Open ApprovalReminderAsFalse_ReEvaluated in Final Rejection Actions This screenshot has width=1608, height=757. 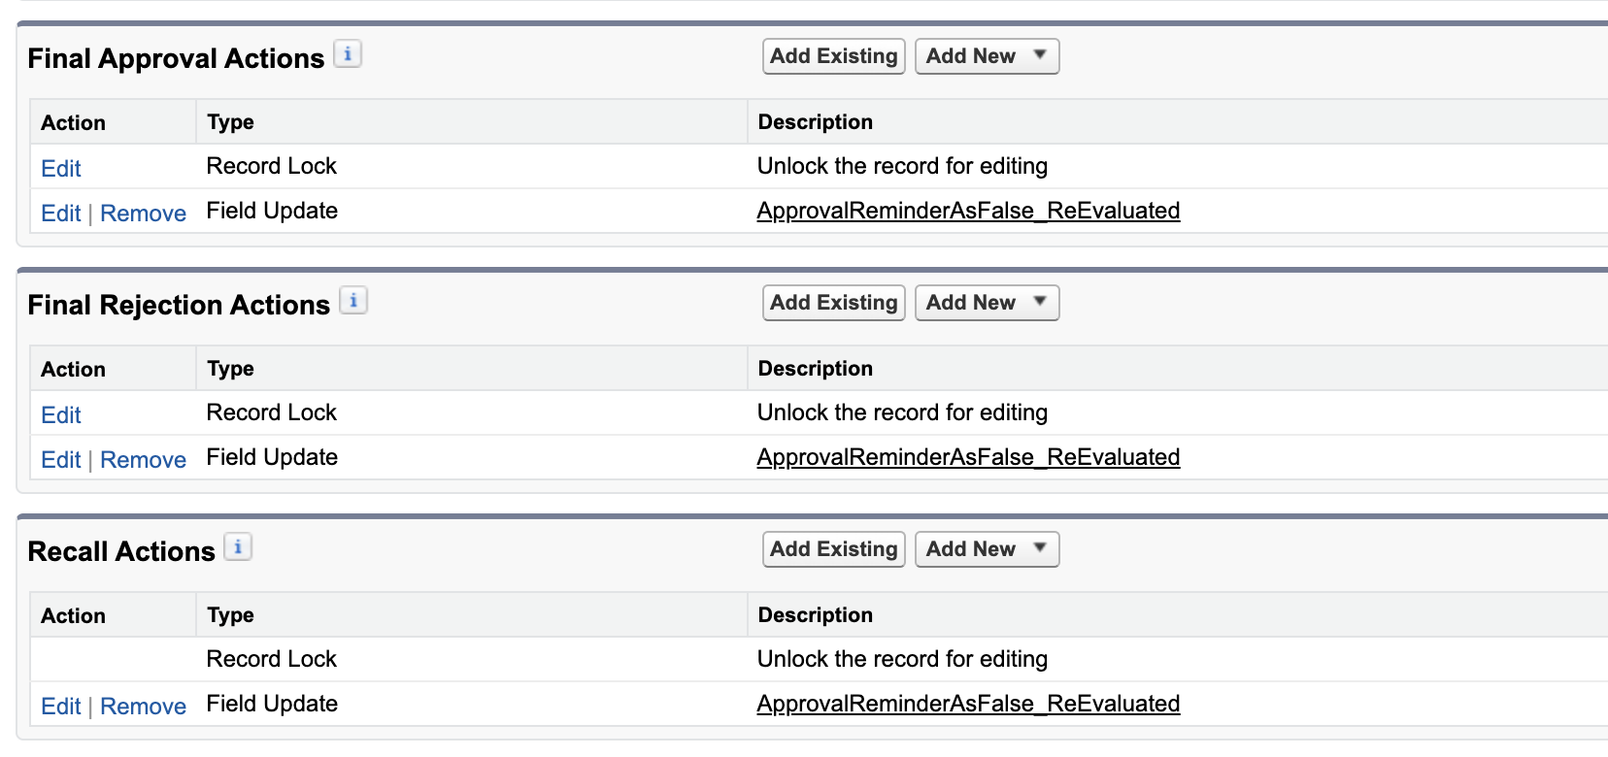point(969,456)
